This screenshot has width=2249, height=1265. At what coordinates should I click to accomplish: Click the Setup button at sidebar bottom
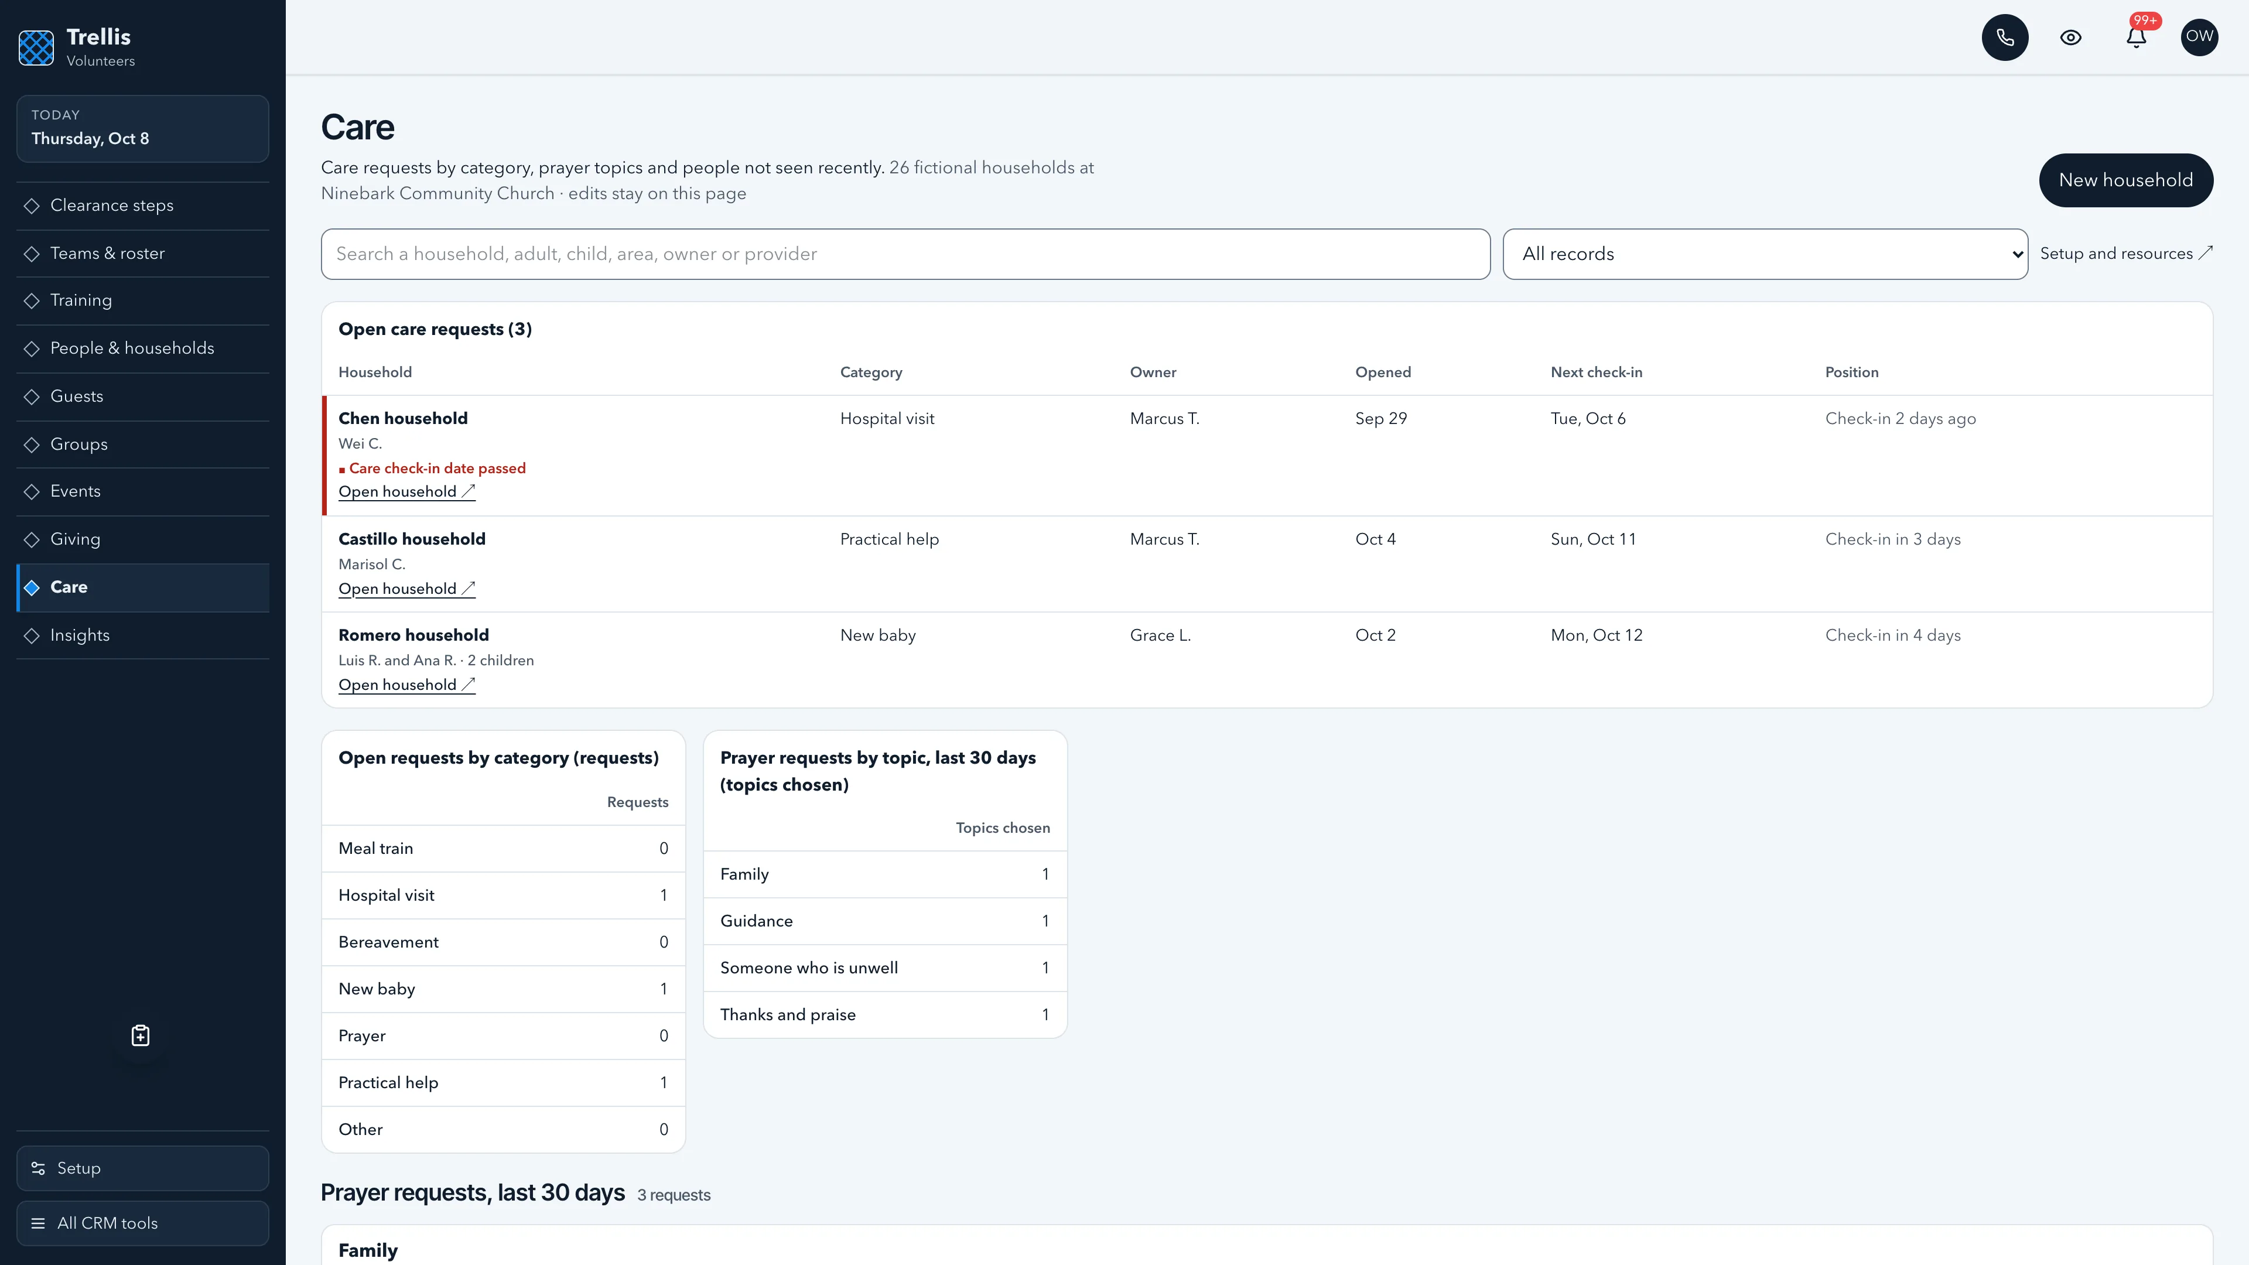(142, 1168)
